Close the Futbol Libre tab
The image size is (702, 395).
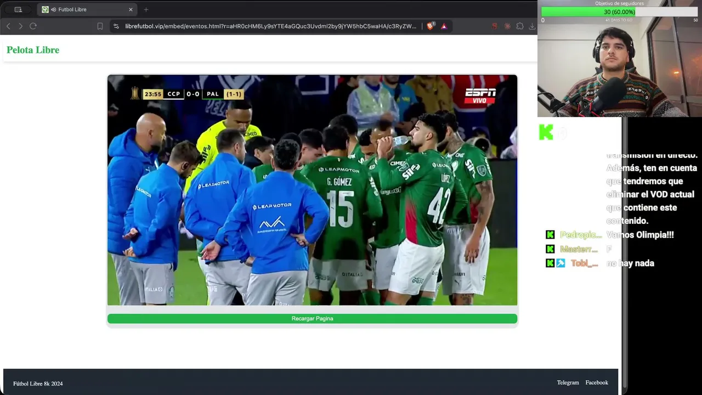tap(131, 9)
